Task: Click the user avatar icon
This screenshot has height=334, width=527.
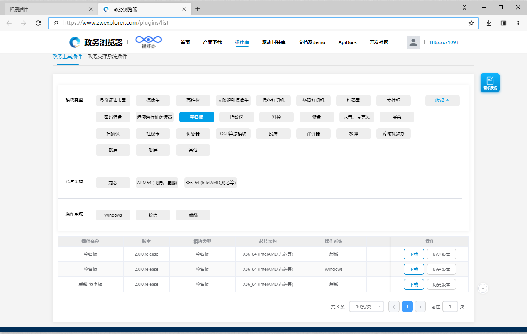Action: 413,42
